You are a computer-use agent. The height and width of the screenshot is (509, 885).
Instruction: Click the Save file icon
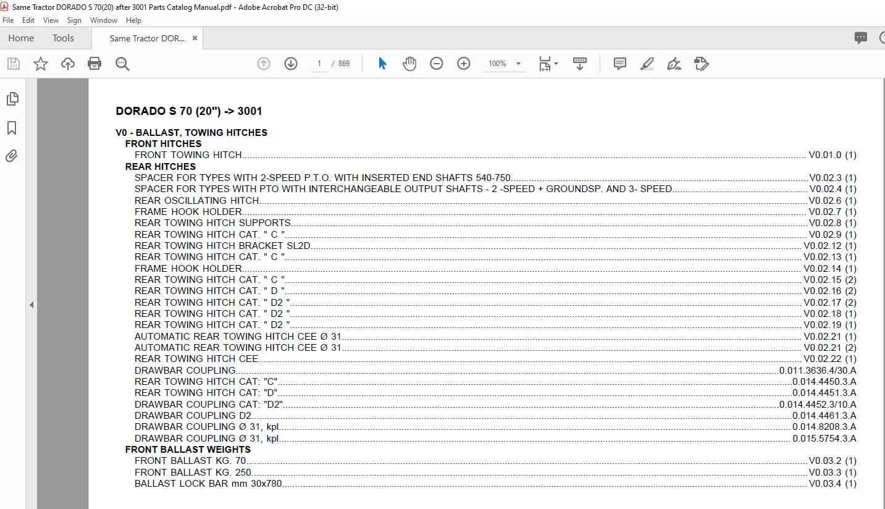point(14,64)
